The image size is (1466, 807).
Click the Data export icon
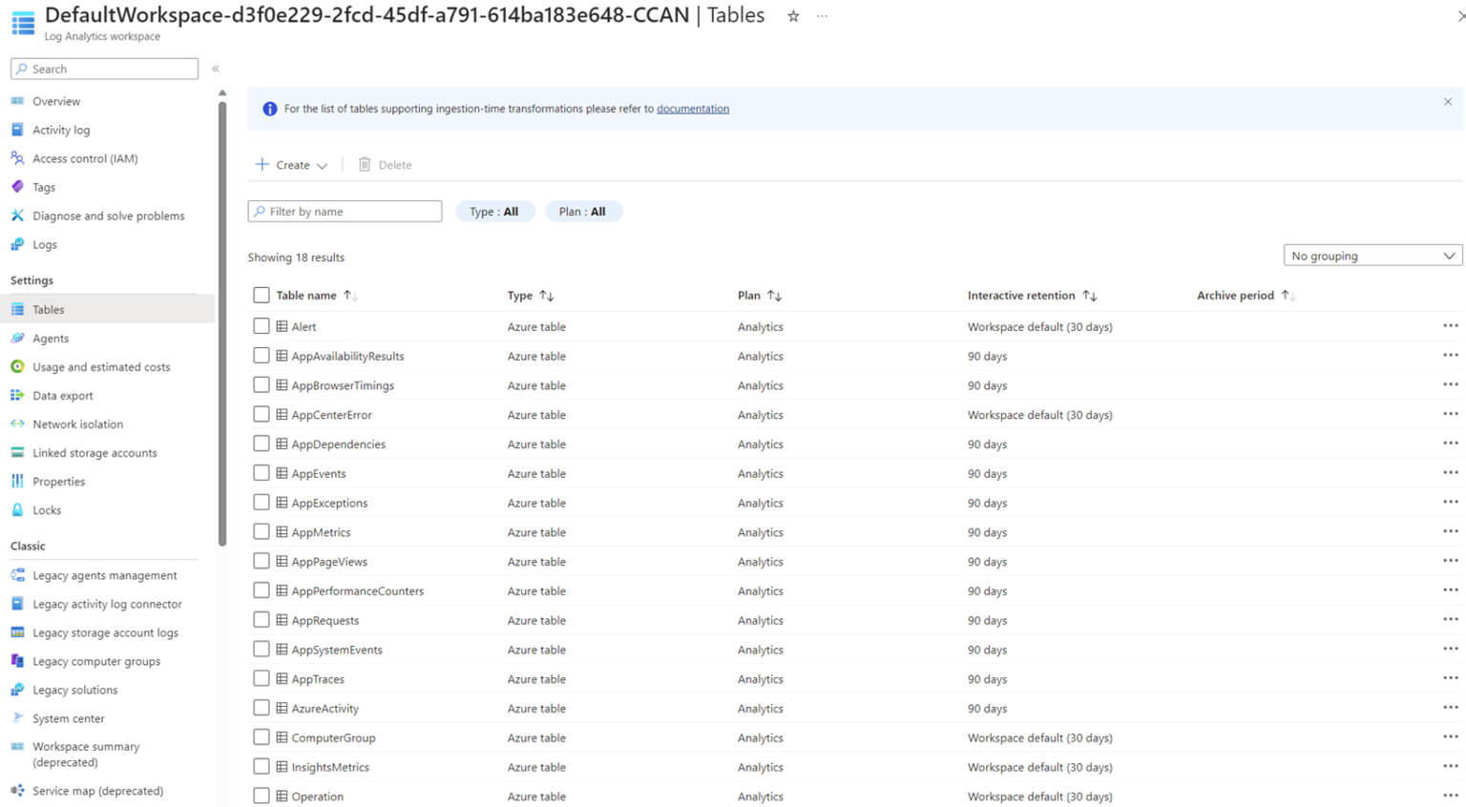tap(17, 395)
